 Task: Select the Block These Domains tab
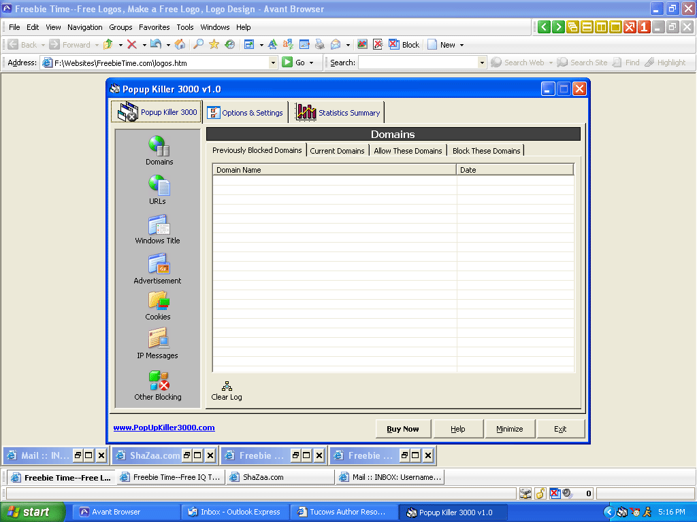486,151
